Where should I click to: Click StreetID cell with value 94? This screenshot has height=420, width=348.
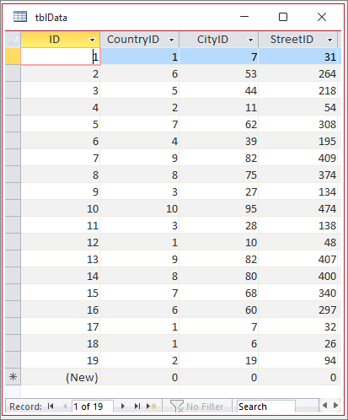pyautogui.click(x=297, y=360)
